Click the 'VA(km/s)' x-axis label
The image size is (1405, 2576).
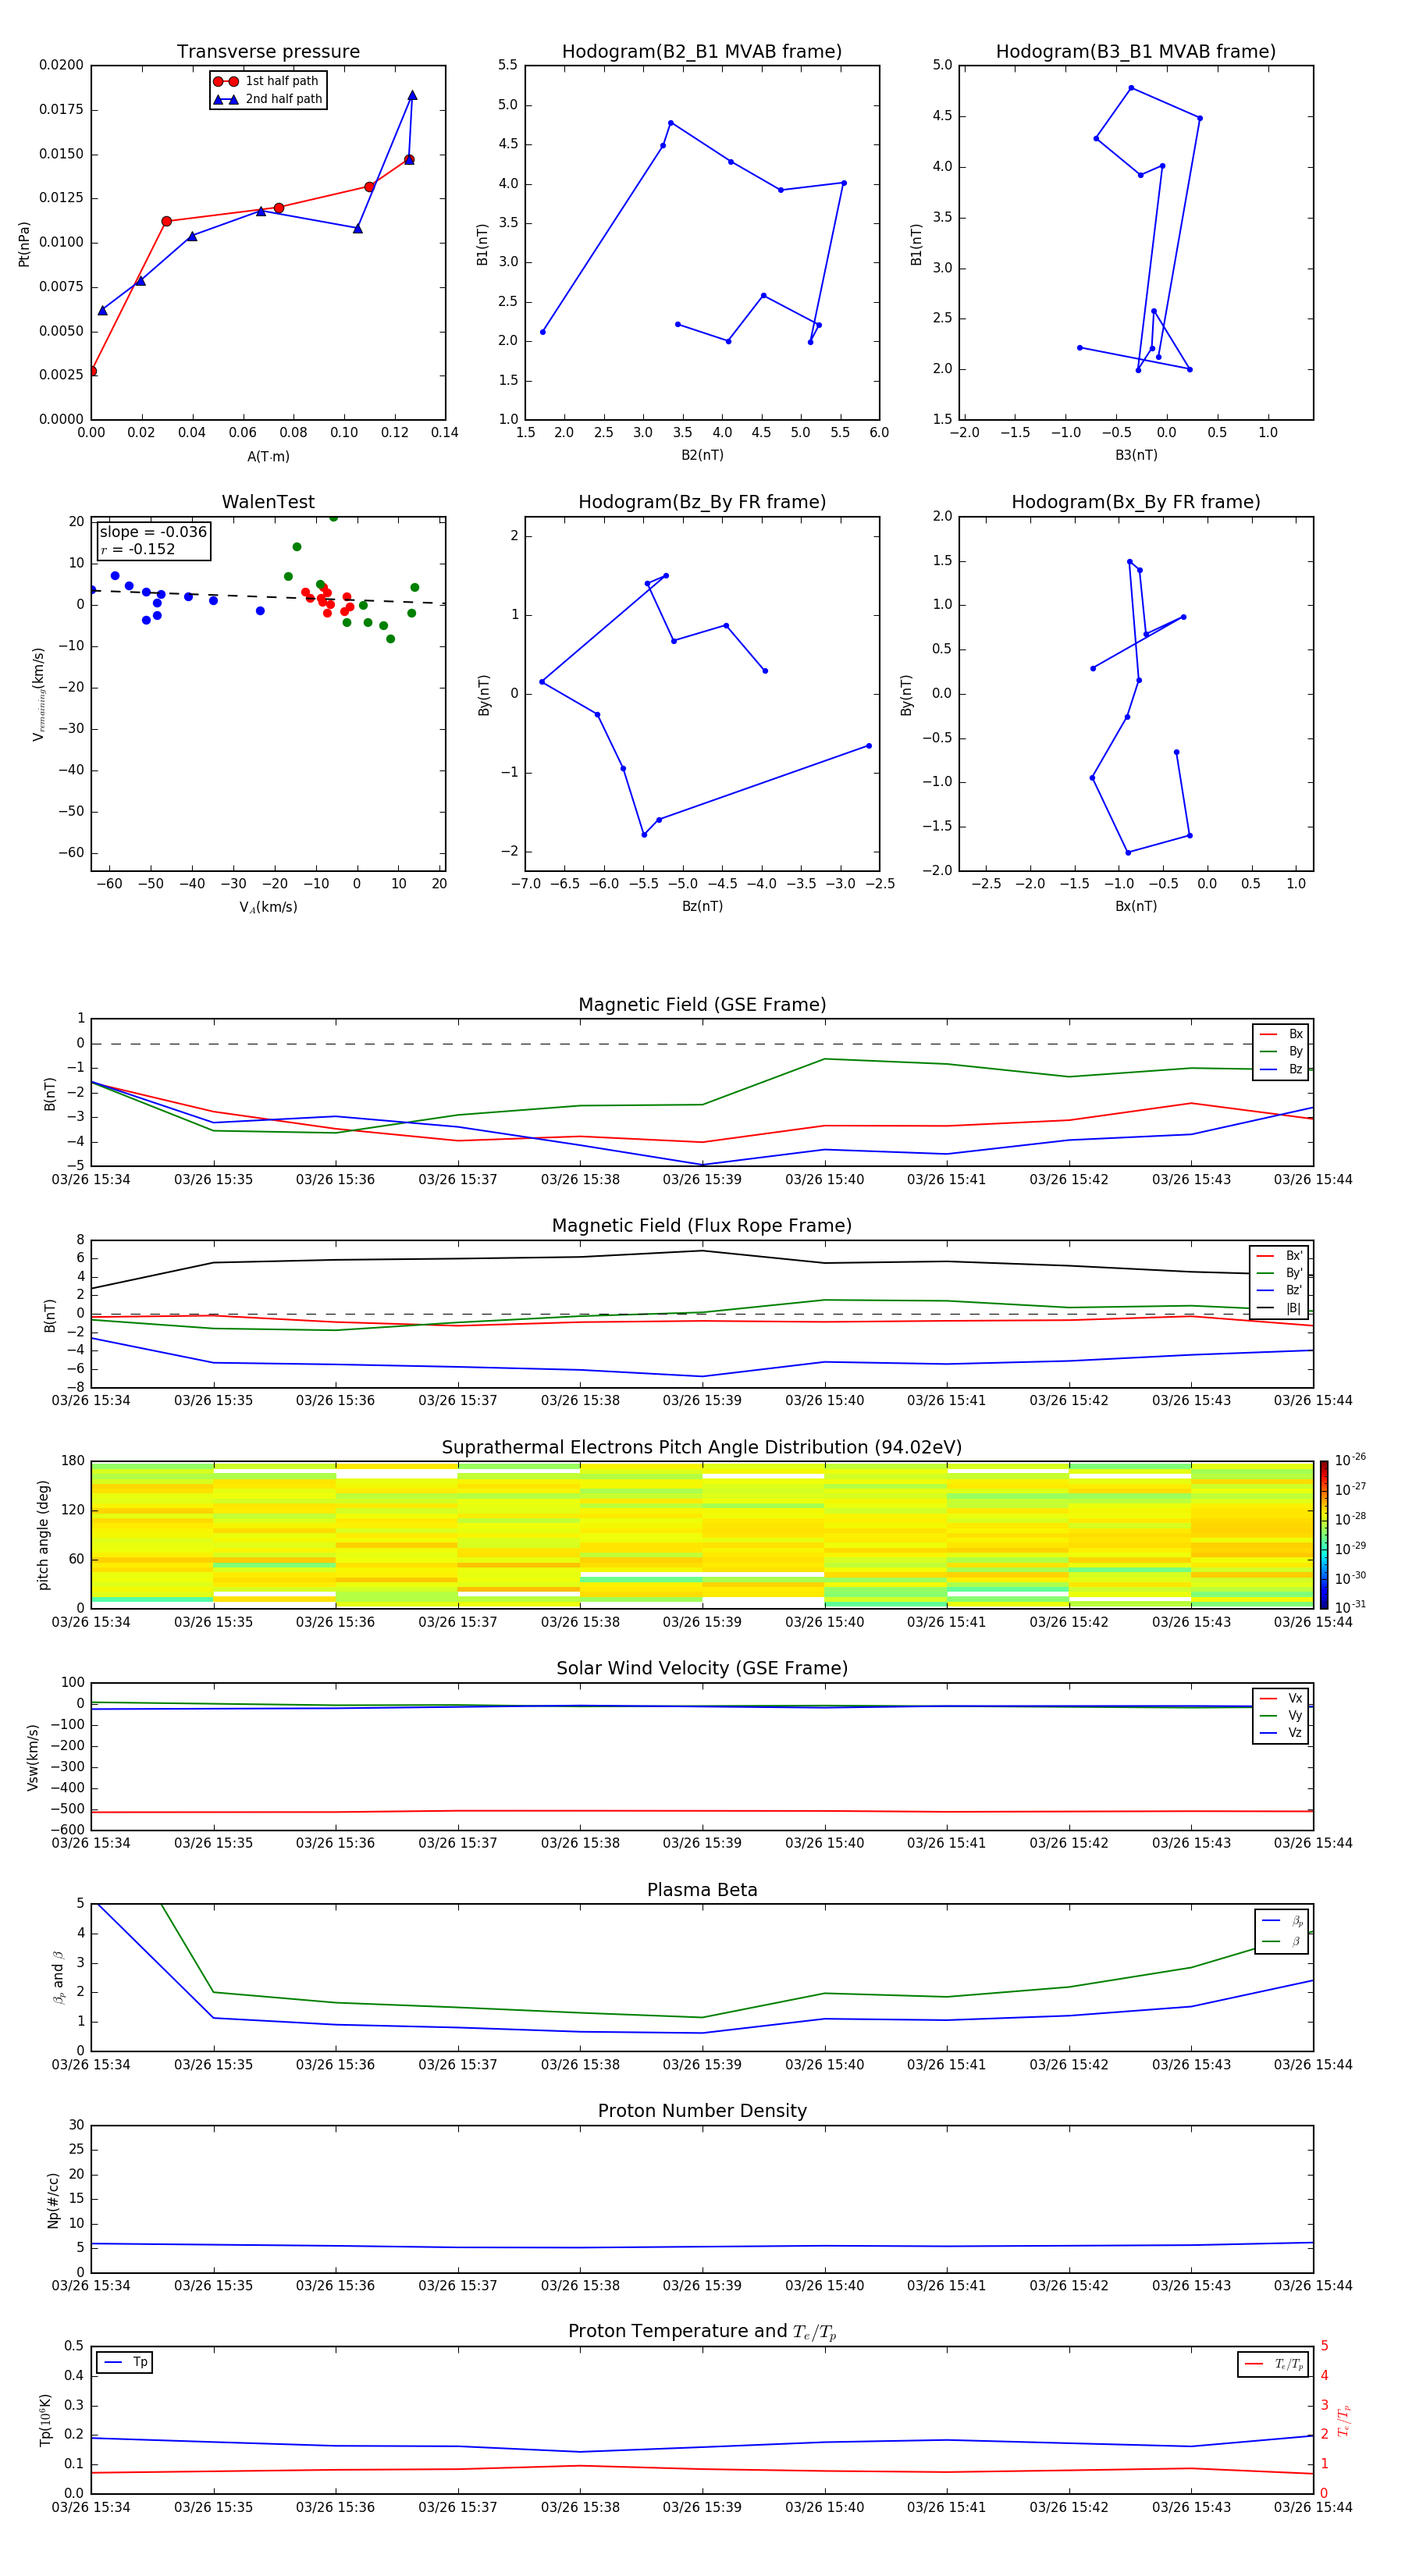pyautogui.click(x=268, y=907)
